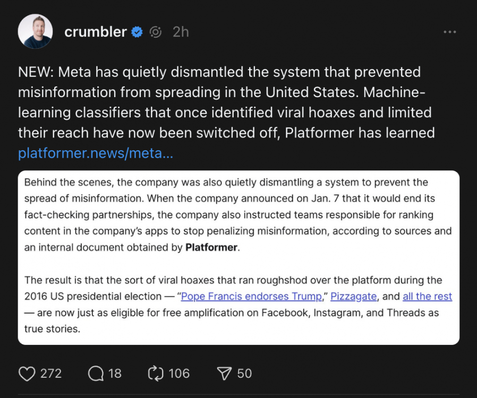
Task: View the 50 shares count
Action: [x=244, y=374]
